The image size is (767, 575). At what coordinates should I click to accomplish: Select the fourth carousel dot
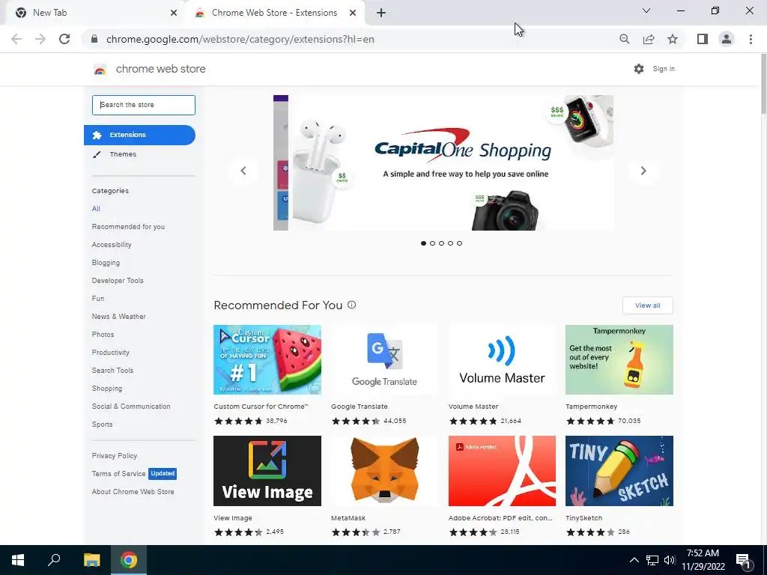coord(450,243)
